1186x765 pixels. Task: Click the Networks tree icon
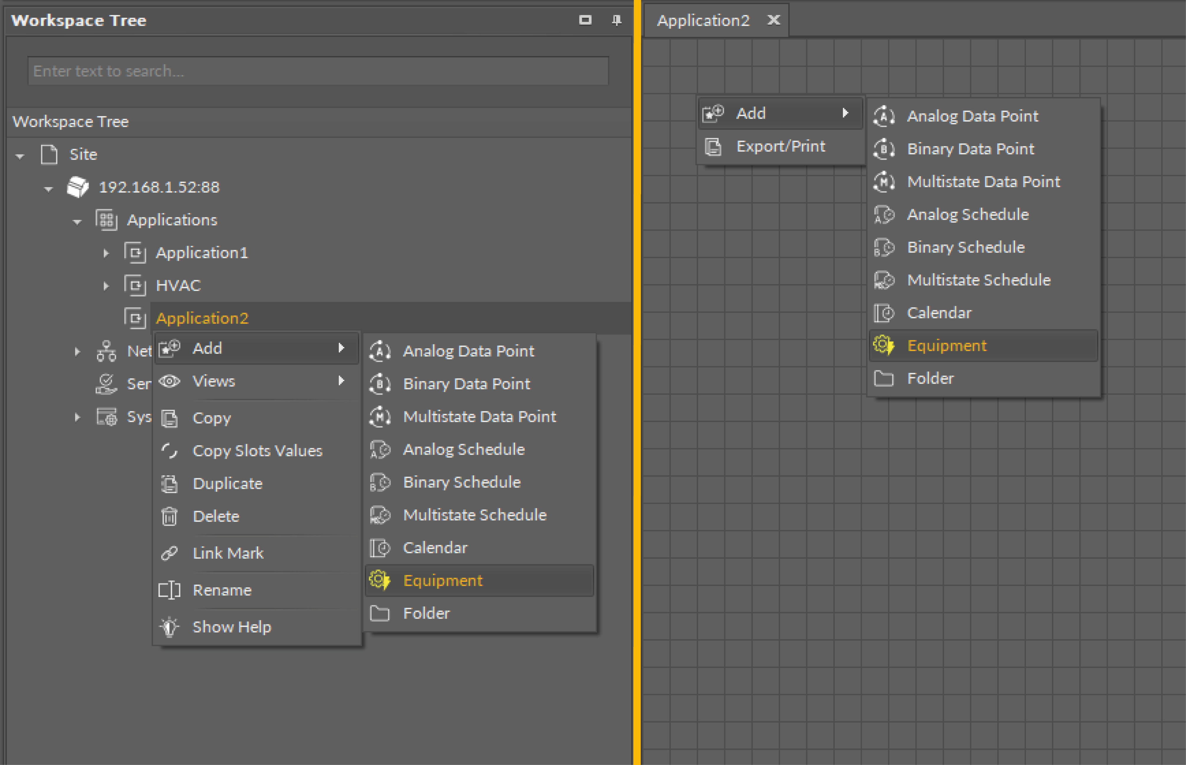click(106, 351)
